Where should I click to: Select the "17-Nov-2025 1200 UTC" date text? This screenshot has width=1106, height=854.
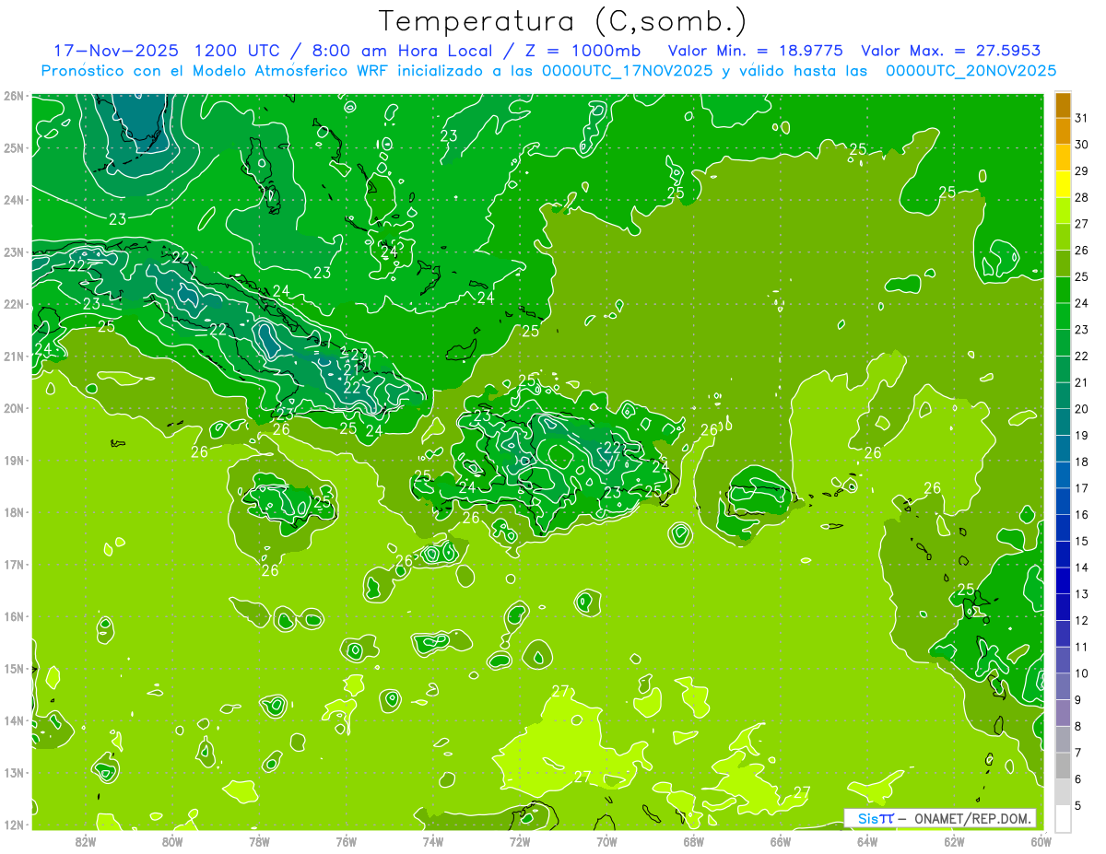click(168, 51)
